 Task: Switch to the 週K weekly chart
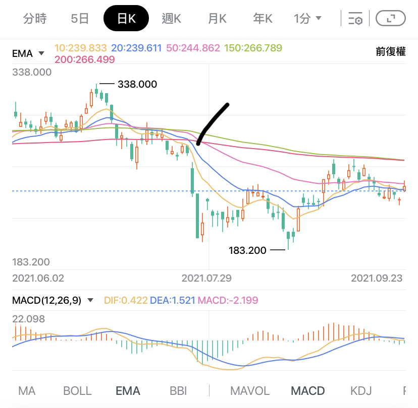tap(172, 19)
